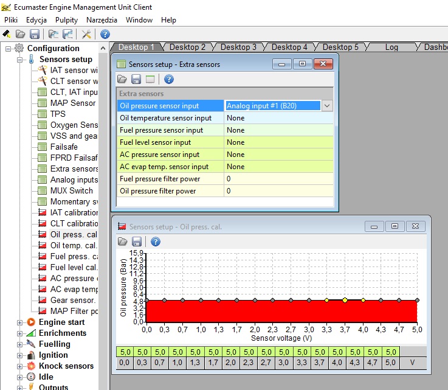This screenshot has height=390, width=448.
Task: Help icon in Extra sensors window
Action: (169, 79)
